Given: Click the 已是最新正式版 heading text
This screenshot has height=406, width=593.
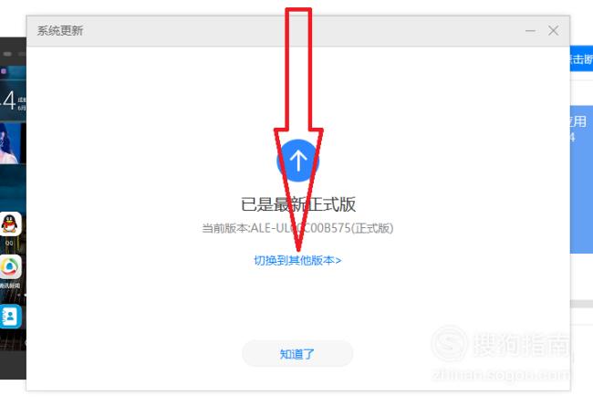Looking at the screenshot, I should pyautogui.click(x=298, y=204).
